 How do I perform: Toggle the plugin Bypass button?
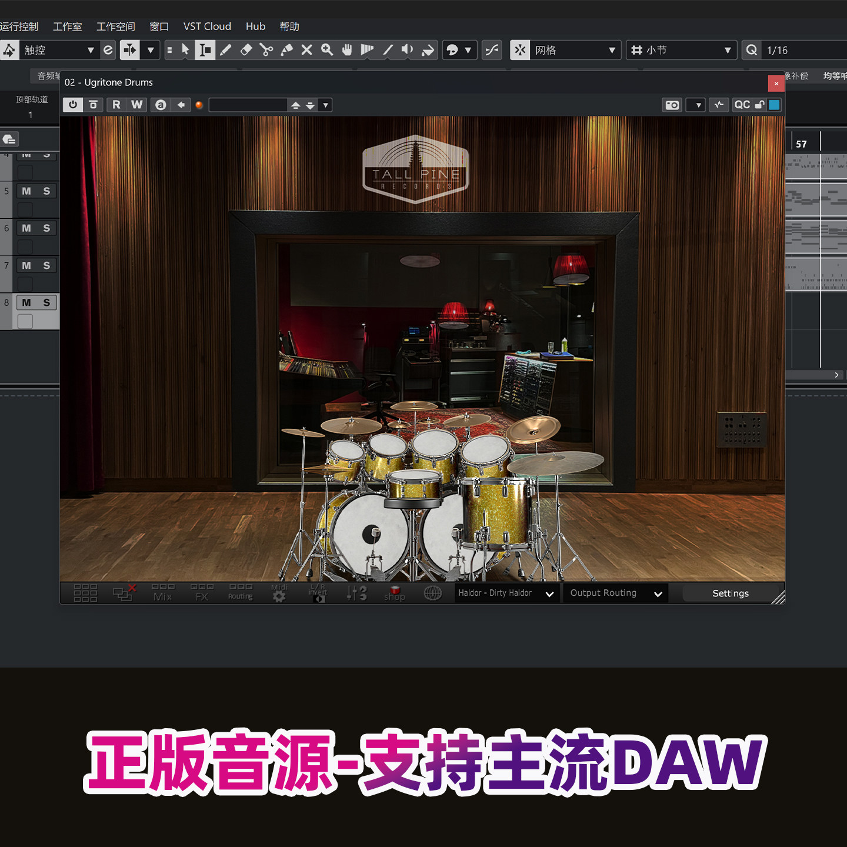(x=93, y=105)
